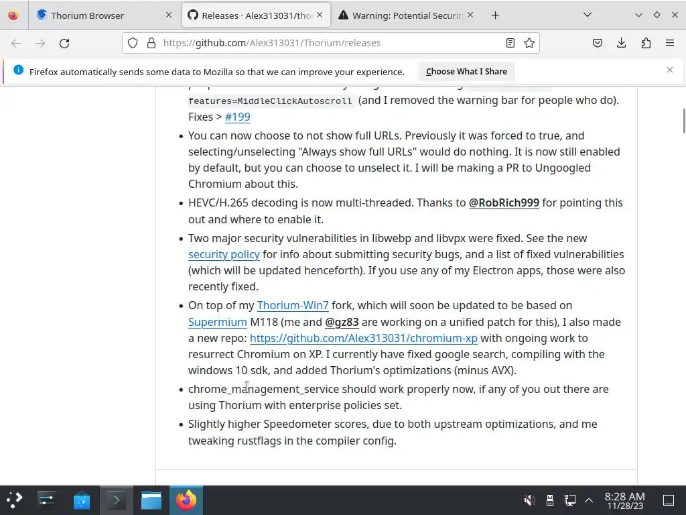The image size is (686, 515).
Task: Open the Firefox application hamburger menu
Action: [670, 43]
